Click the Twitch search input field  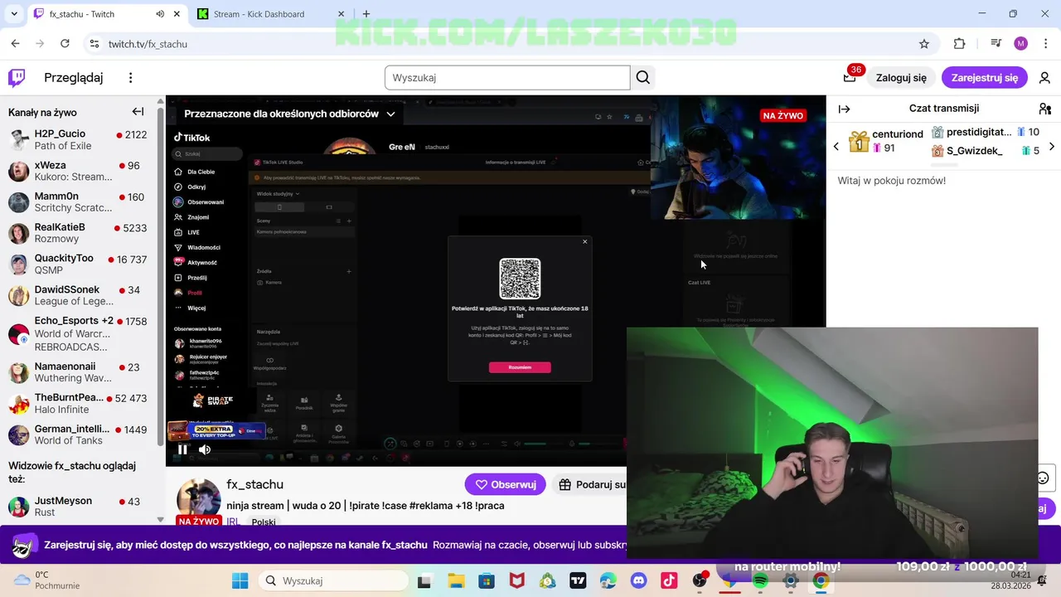coord(507,78)
